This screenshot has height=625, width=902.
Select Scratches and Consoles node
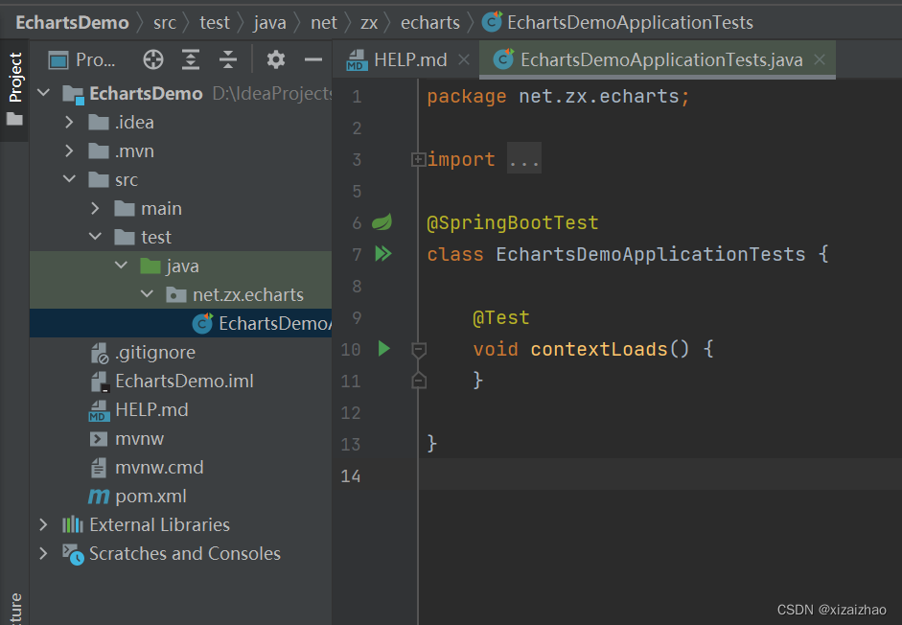(180, 554)
